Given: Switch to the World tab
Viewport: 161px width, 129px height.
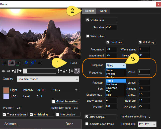Looking at the screenshot, I should pos(103,11).
